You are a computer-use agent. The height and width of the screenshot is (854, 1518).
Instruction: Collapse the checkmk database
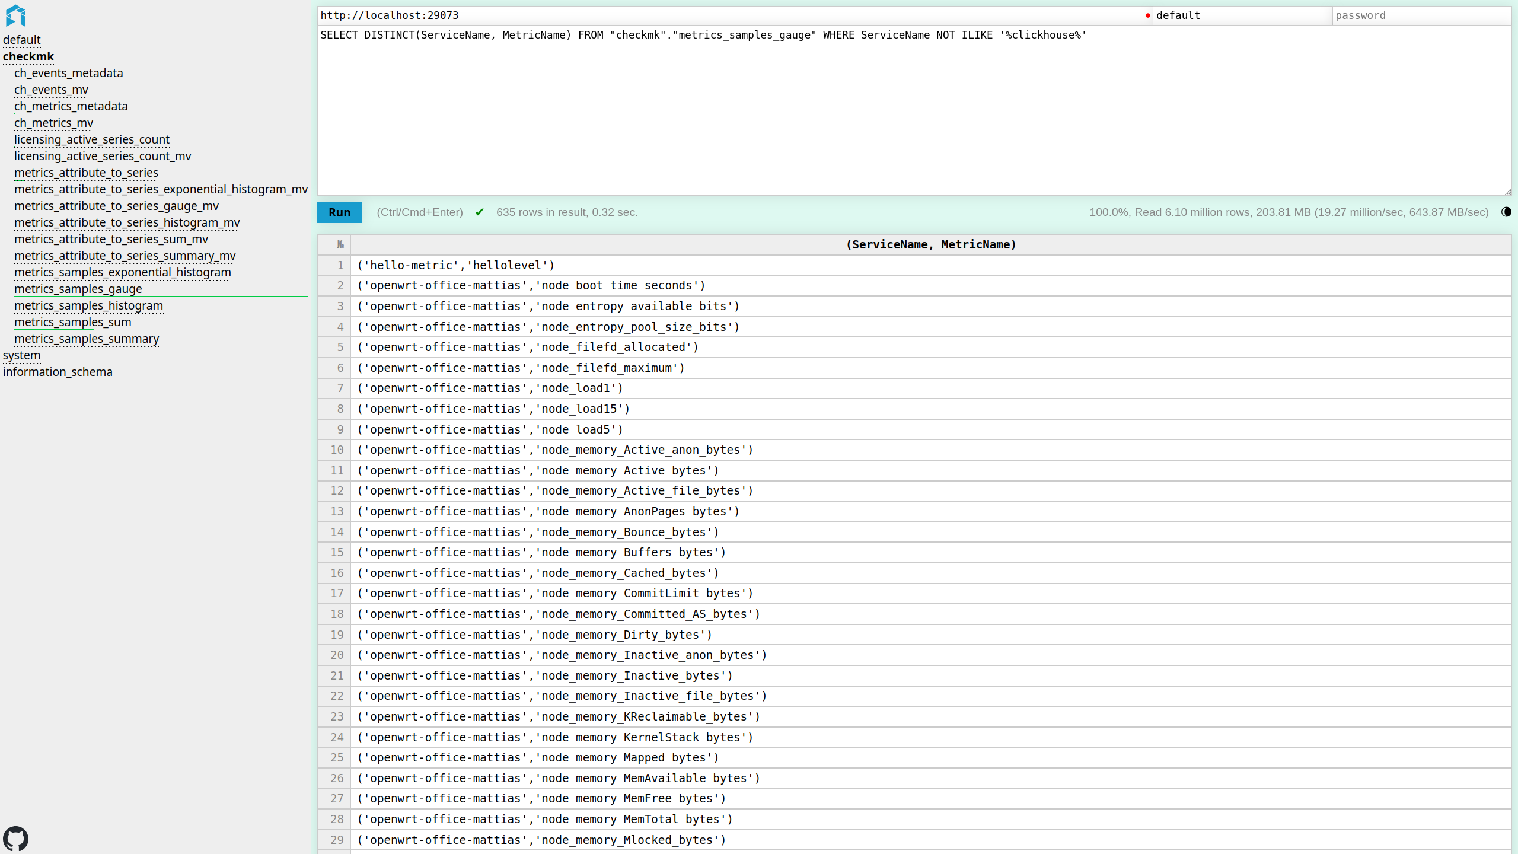click(x=28, y=56)
